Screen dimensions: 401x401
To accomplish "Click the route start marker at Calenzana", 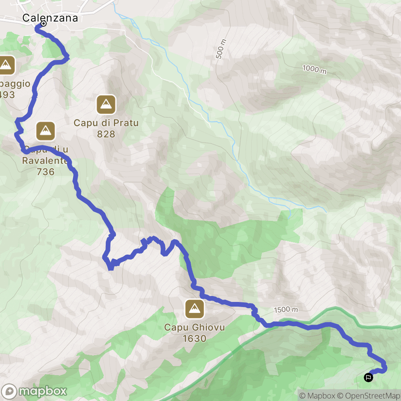I will [x=44, y=24].
